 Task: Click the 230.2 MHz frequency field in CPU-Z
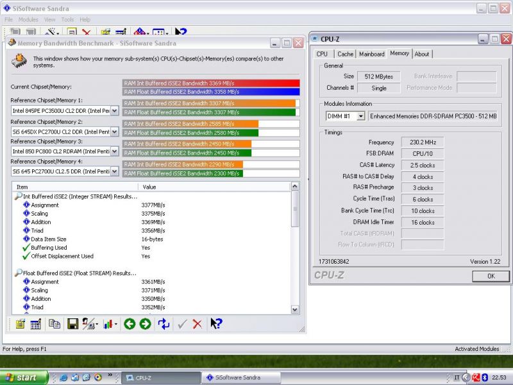point(423,142)
